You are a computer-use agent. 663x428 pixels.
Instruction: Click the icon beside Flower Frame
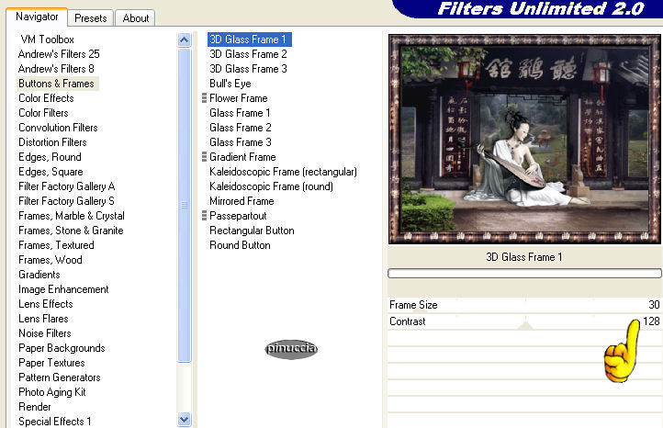pyautogui.click(x=204, y=98)
